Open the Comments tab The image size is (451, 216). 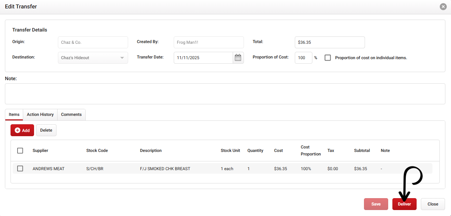71,114
